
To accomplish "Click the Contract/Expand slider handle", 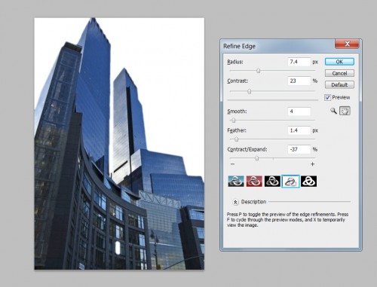I will (256, 158).
